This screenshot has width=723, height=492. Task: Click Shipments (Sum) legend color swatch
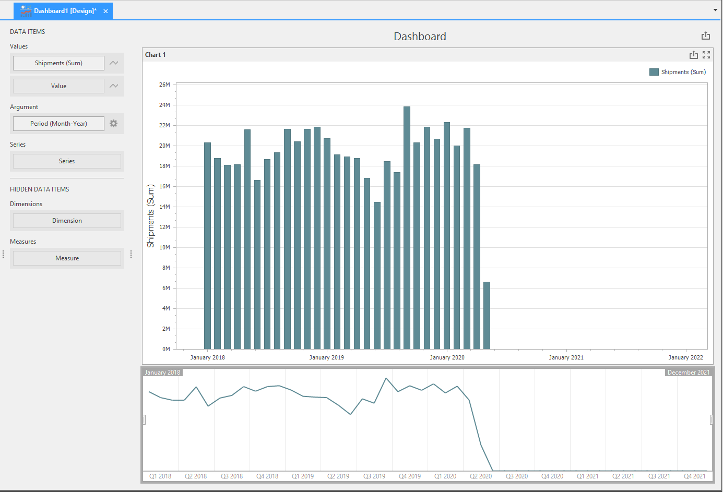[654, 72]
